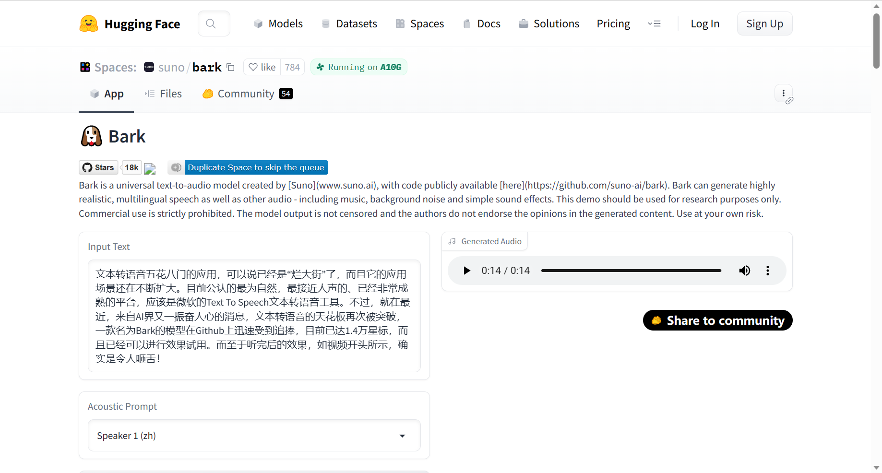Open the Solutions menu
The height and width of the screenshot is (473, 882).
coord(549,24)
